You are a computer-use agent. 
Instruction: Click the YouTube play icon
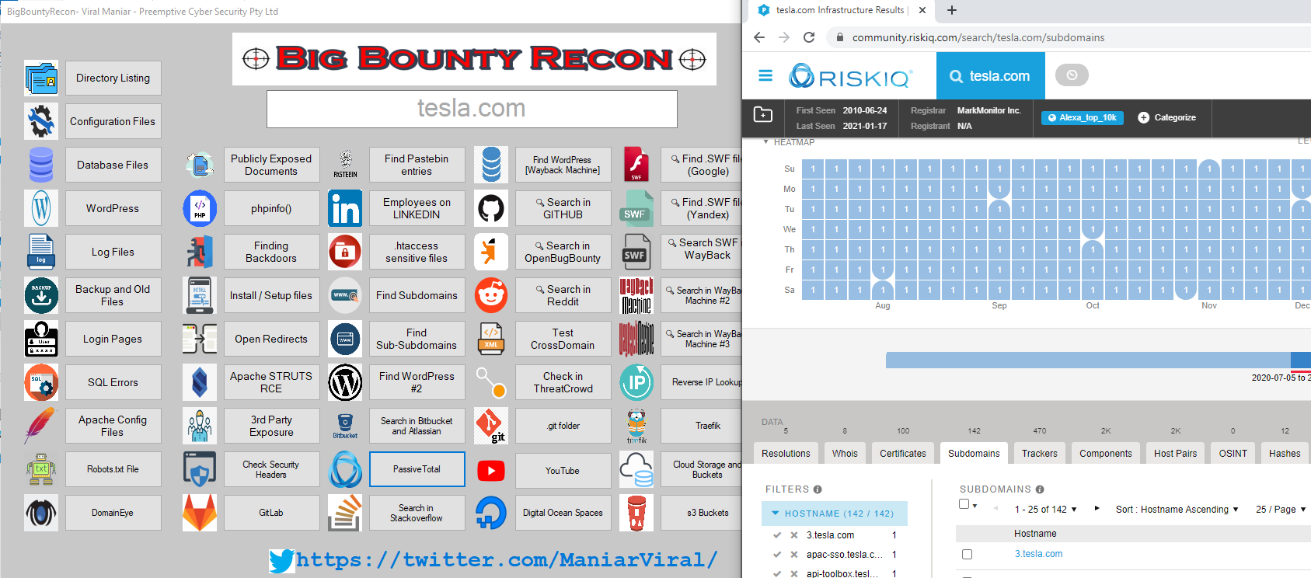[491, 470]
